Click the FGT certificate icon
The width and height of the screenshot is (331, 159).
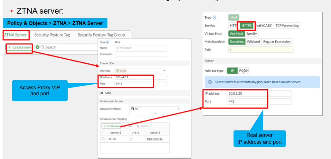pos(132,109)
